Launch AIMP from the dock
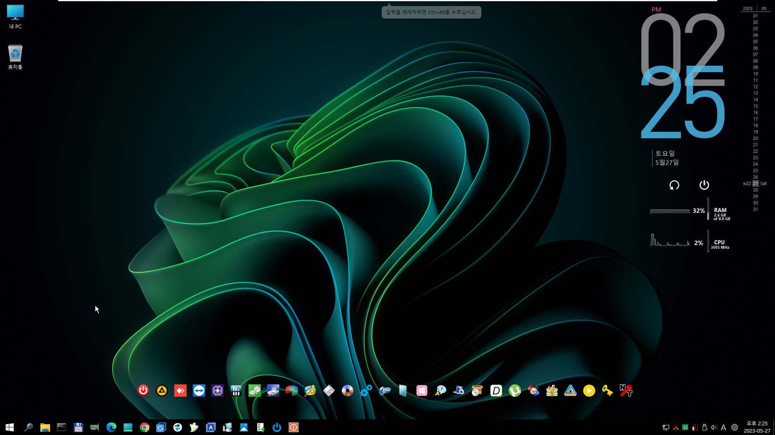This screenshot has width=775, height=435. [x=162, y=390]
